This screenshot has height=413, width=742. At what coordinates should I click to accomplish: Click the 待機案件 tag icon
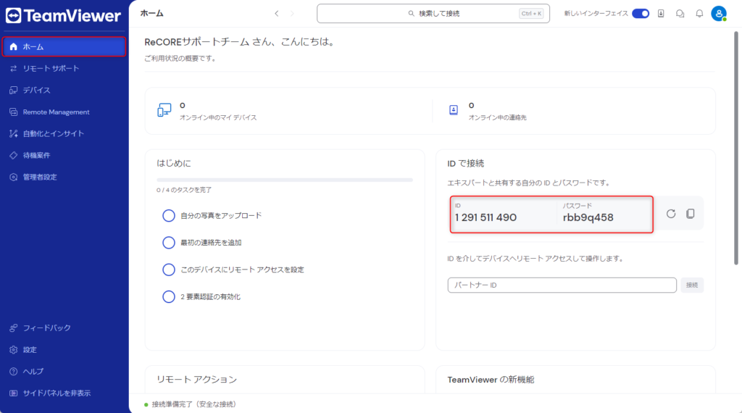click(13, 155)
